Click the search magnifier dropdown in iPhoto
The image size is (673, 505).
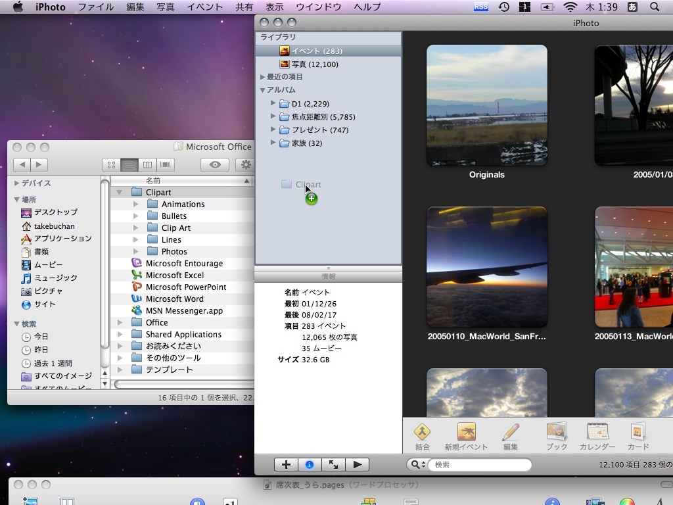pos(417,465)
